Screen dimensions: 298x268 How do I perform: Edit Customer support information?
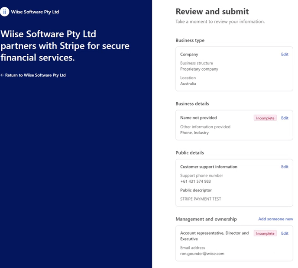[285, 167]
